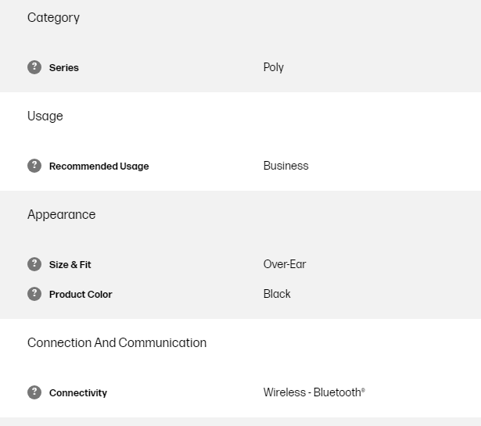481x426 pixels.
Task: Open the Recommended Usage help tooltip icon
Action: 34,166
